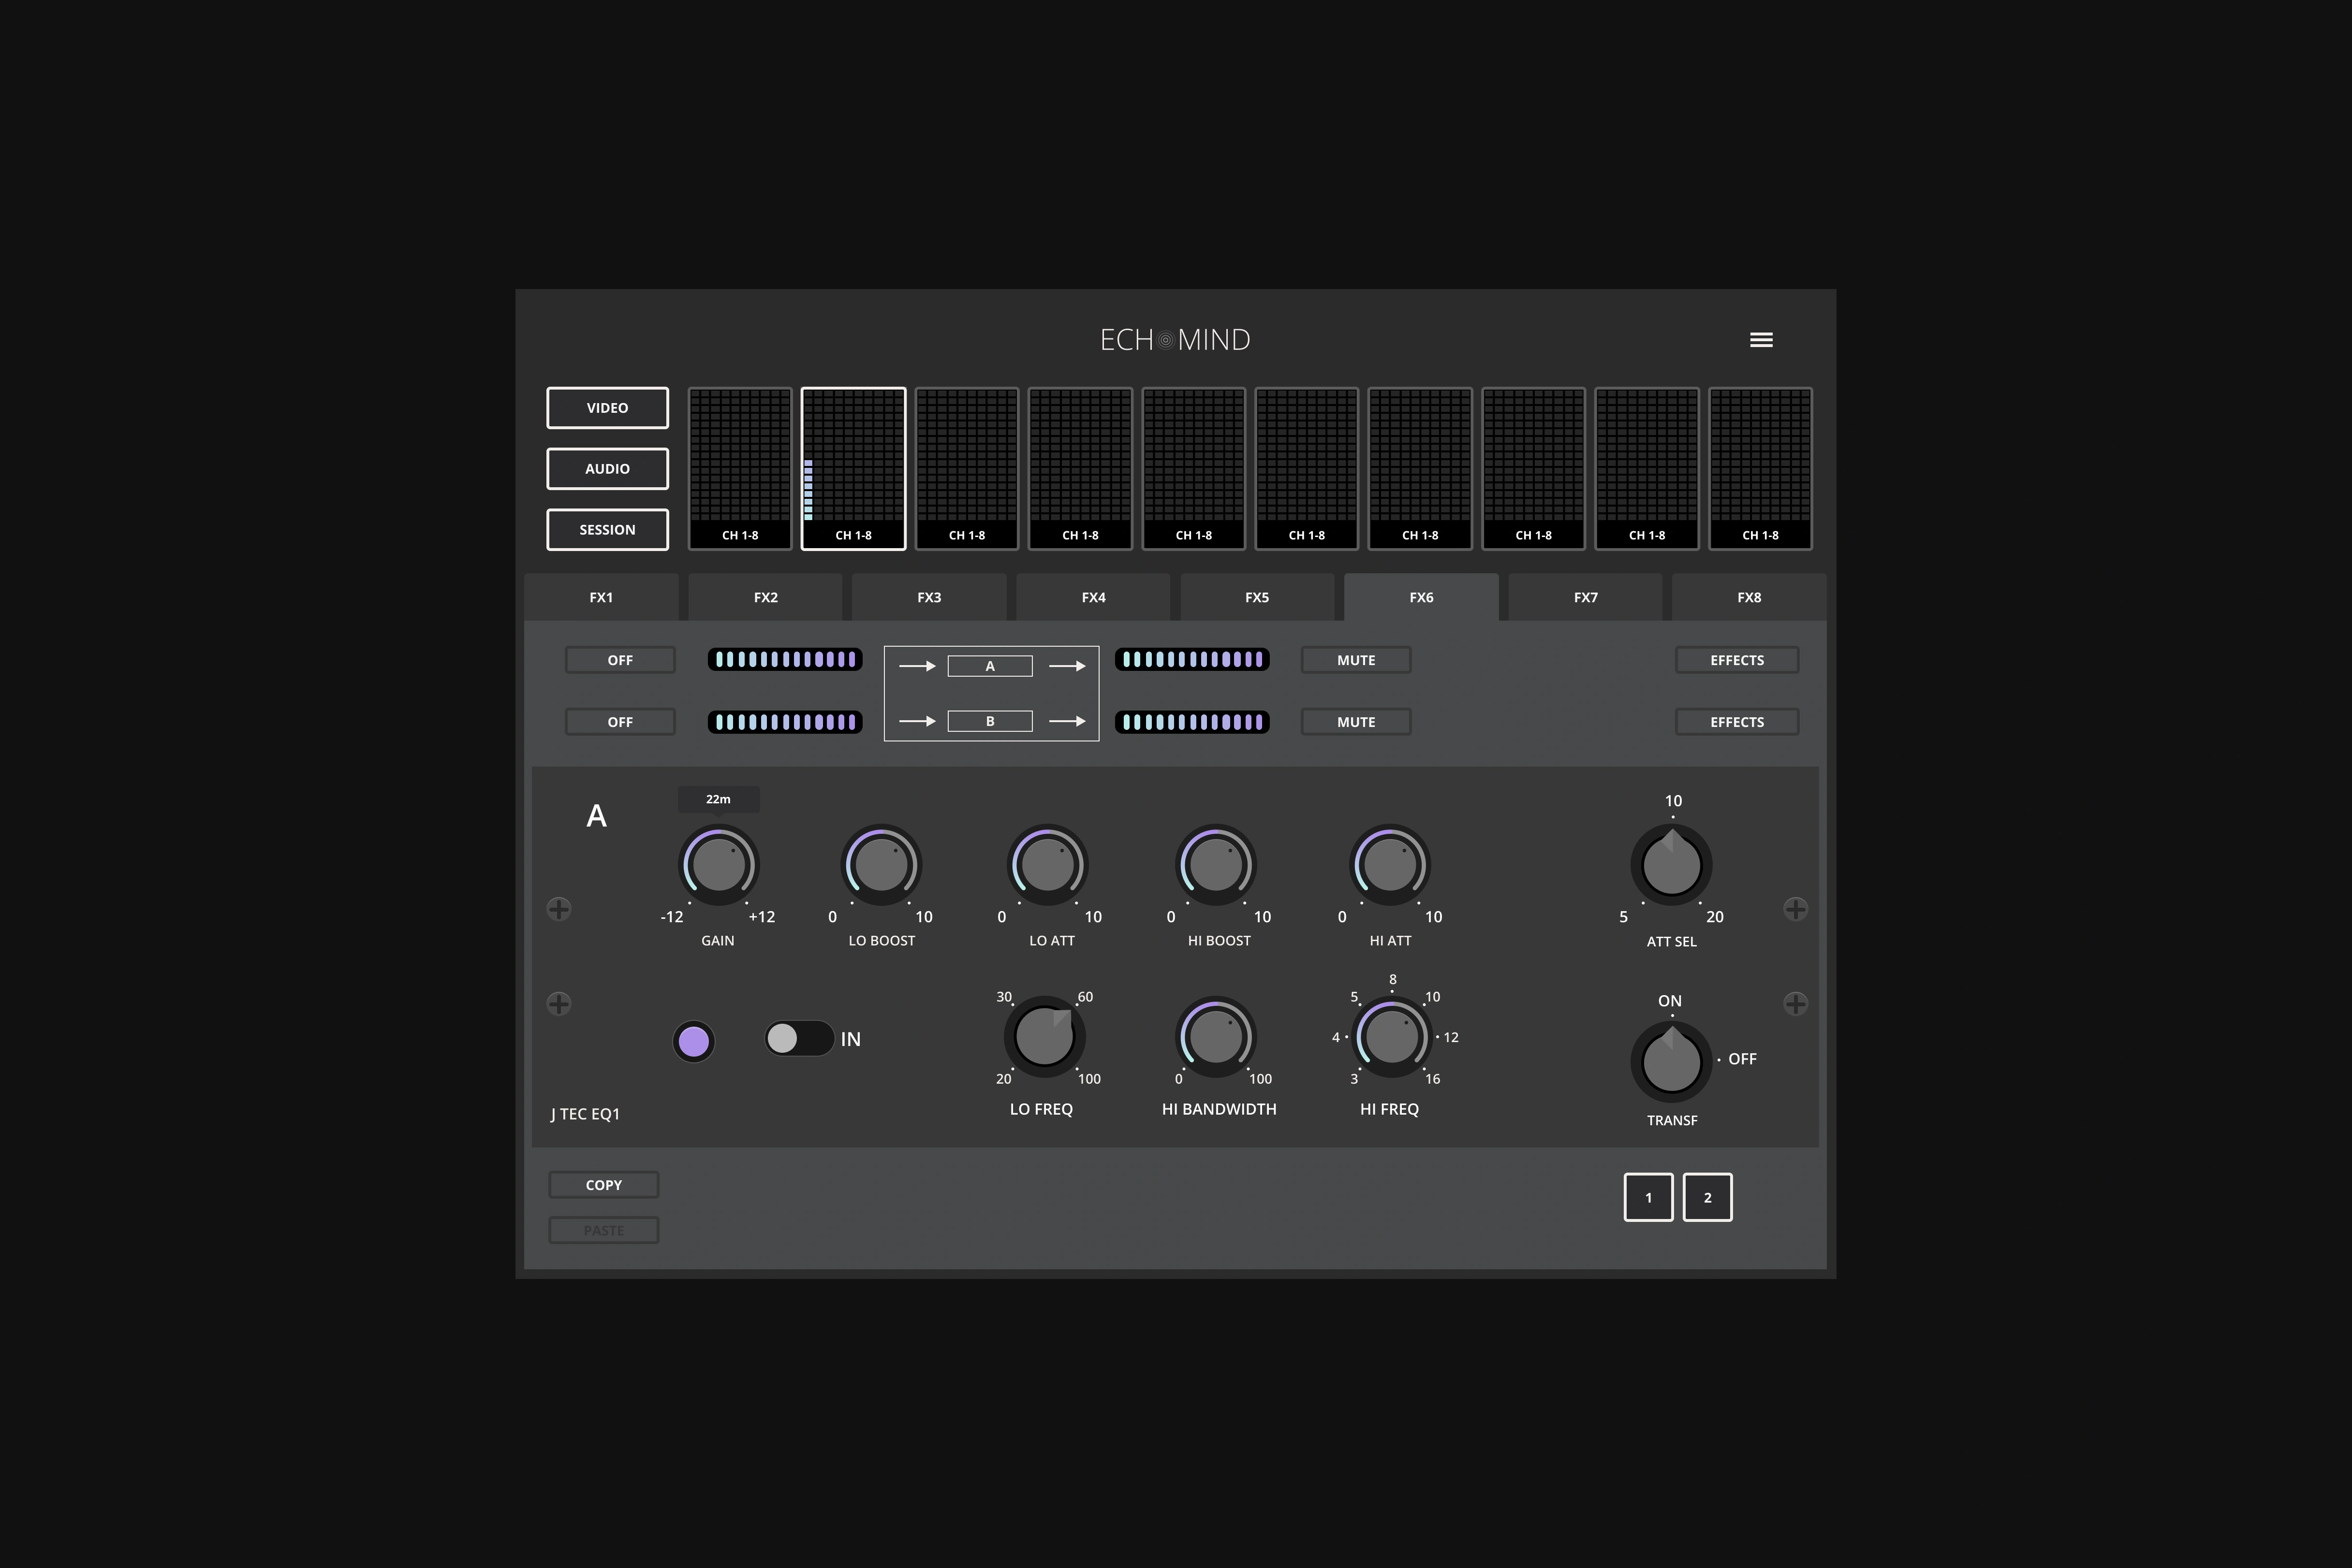Viewport: 2352px width, 1568px height.
Task: Click the purple round indicator button
Action: point(693,1041)
